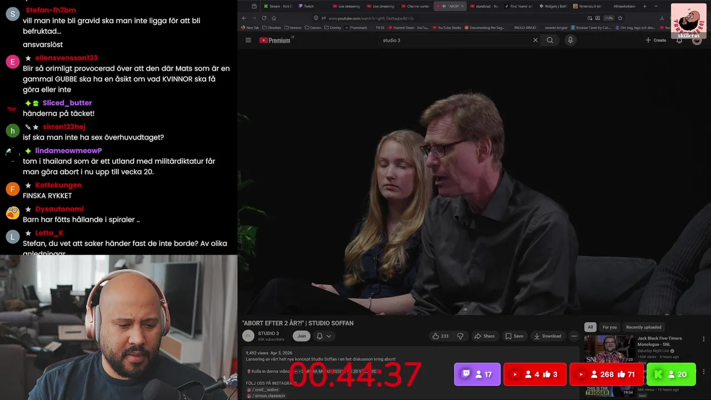Click the Create button
Image resolution: width=711 pixels, height=400 pixels.
tap(655, 40)
